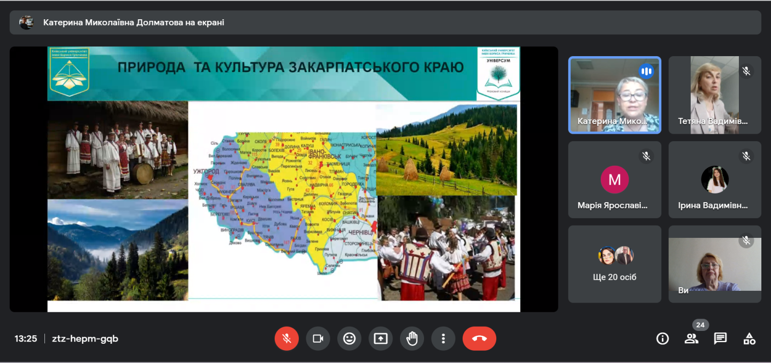The height and width of the screenshot is (363, 771).
Task: Click the speaking indicator on Катерина's tile
Action: (646, 71)
